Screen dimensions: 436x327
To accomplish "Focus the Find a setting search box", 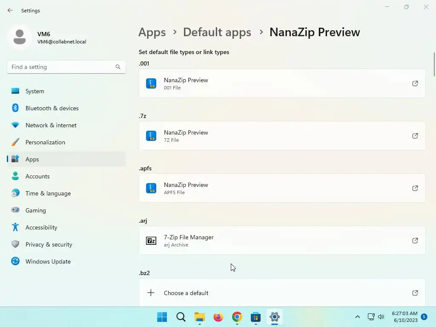I will [x=66, y=67].
